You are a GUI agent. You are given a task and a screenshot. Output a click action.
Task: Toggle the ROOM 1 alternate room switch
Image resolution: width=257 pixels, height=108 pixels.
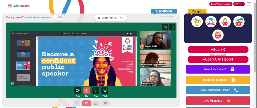click(59, 17)
